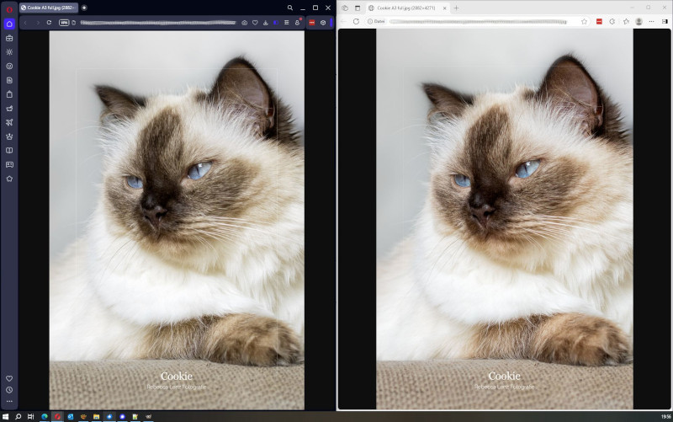Open the book icon in Opera sidebar
673x422 pixels.
pos(9,151)
